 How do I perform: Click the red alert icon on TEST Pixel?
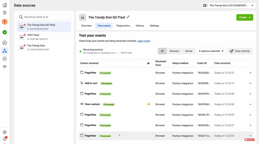24,35
